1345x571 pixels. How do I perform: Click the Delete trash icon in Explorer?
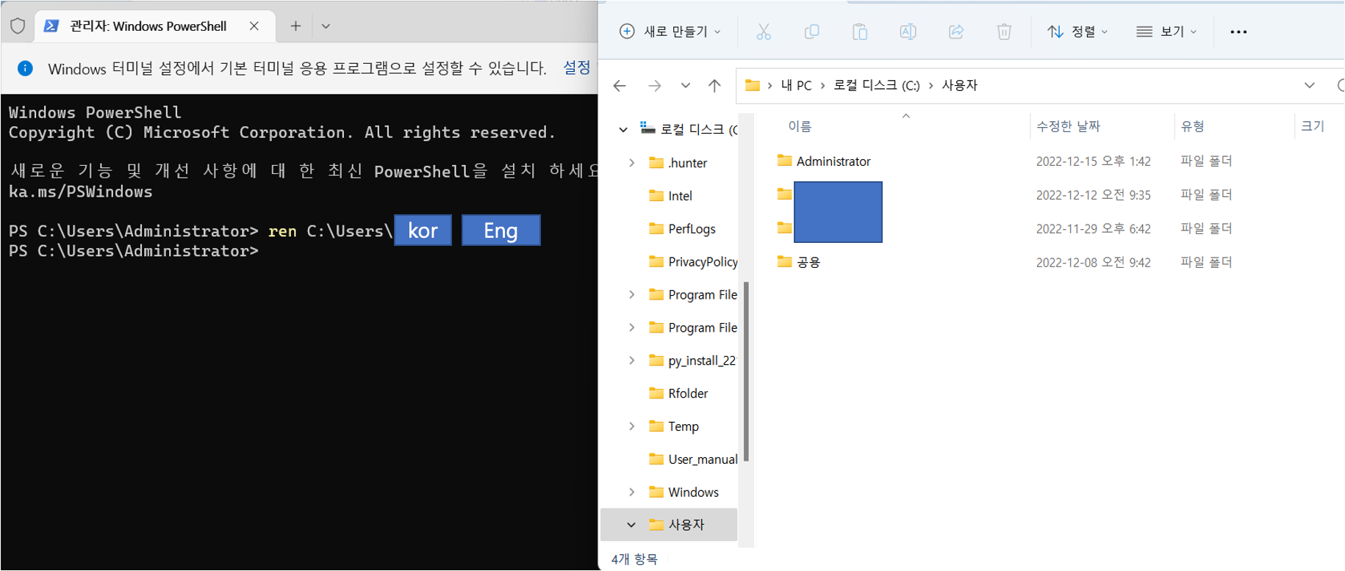pos(1004,32)
